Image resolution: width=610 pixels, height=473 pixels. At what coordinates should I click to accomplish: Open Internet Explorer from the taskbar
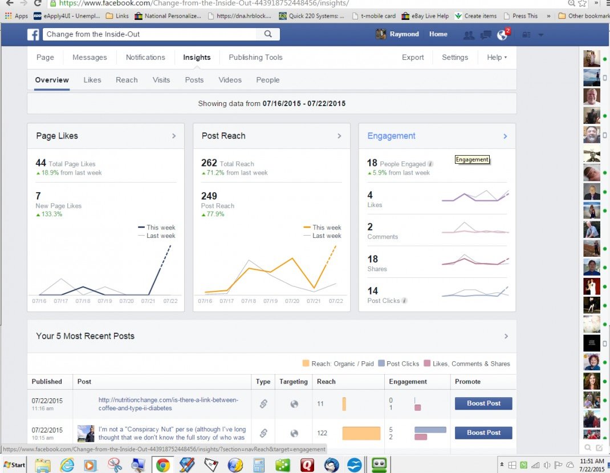(67, 465)
